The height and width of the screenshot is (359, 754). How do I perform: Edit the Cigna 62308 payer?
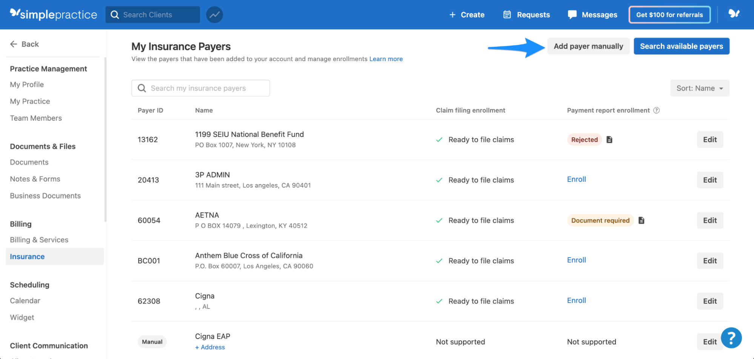click(710, 301)
